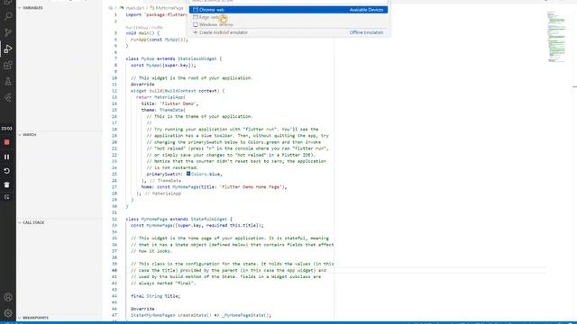Viewport: 577px width, 324px height.
Task: Click the "home: const MyHomePage" line
Action: click(x=215, y=187)
